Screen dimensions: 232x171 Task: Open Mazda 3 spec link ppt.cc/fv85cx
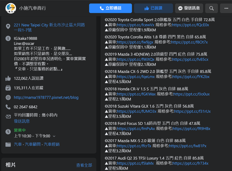190,60
